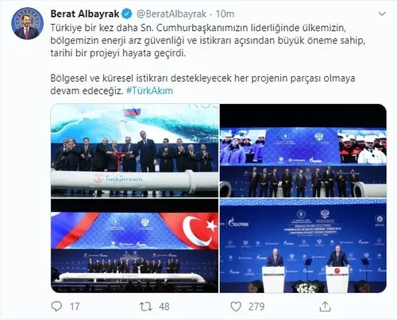Click the tweet text about Cumhurbaşkanımızın liderliğinde
The width and height of the screenshot is (397, 320).
pos(208,40)
